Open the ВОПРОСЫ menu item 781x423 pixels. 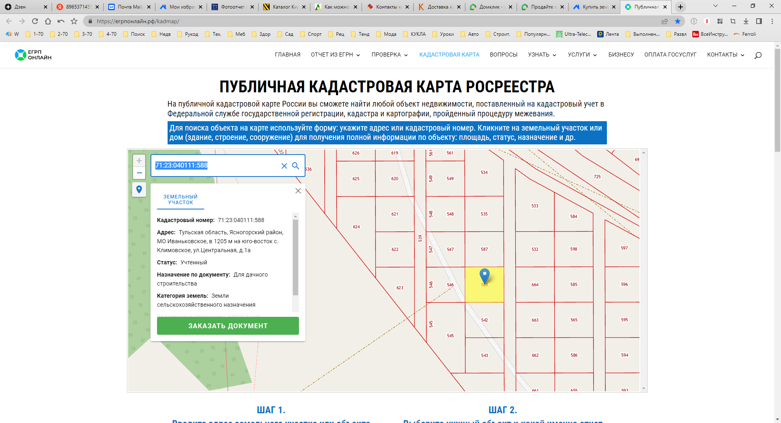[x=504, y=55]
